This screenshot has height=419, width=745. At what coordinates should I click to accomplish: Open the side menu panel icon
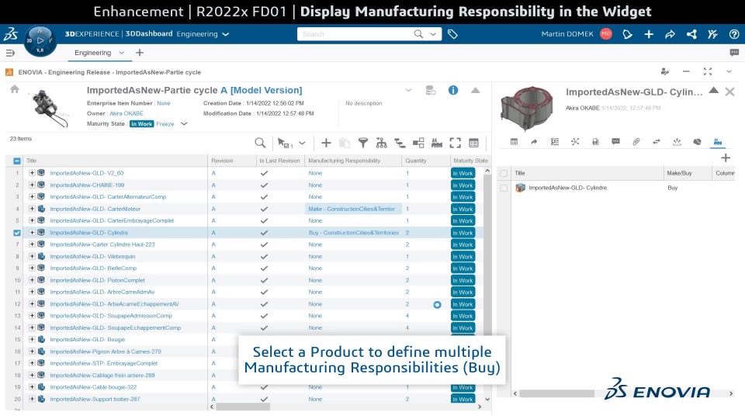(x=10, y=53)
